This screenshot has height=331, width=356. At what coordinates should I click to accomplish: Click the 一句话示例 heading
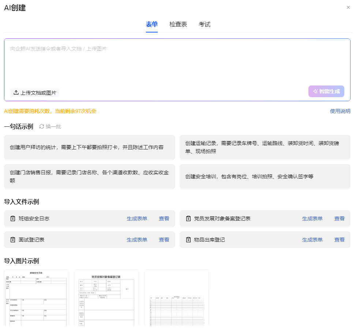(x=19, y=126)
